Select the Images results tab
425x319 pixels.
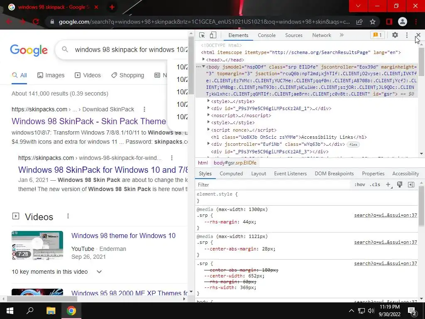click(x=51, y=76)
